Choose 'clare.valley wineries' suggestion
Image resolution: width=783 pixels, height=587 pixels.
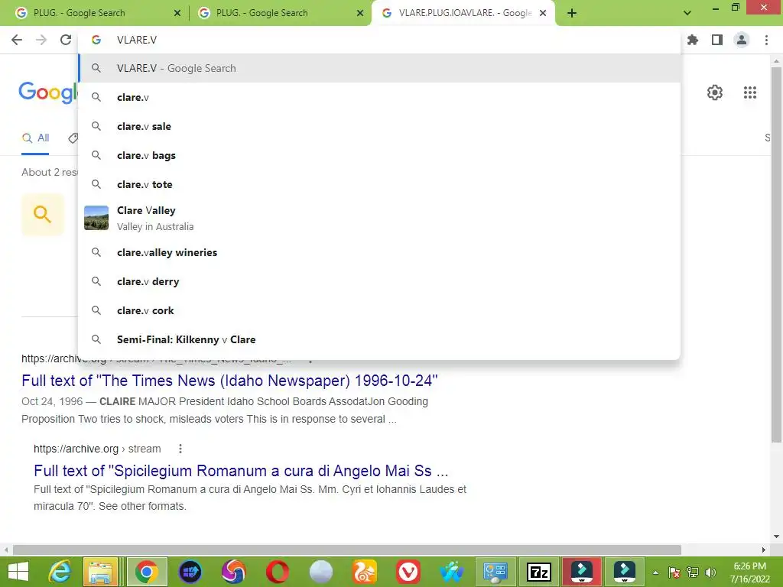(x=379, y=252)
